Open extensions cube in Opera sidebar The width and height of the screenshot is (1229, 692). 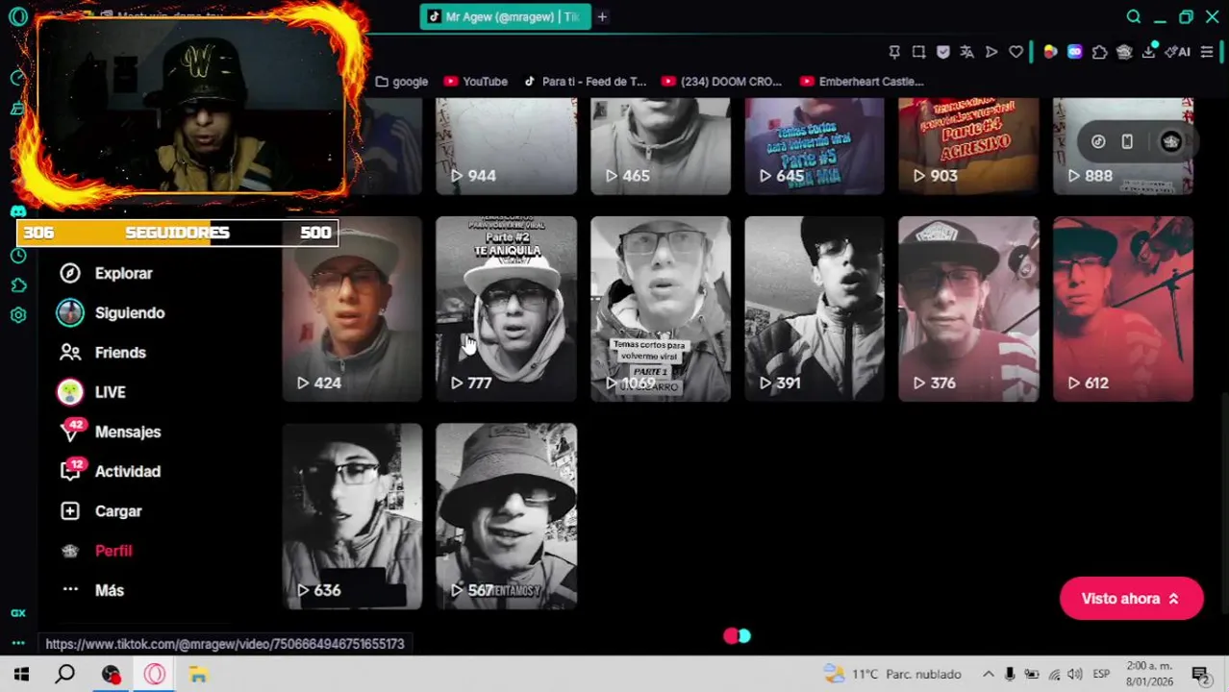(18, 285)
